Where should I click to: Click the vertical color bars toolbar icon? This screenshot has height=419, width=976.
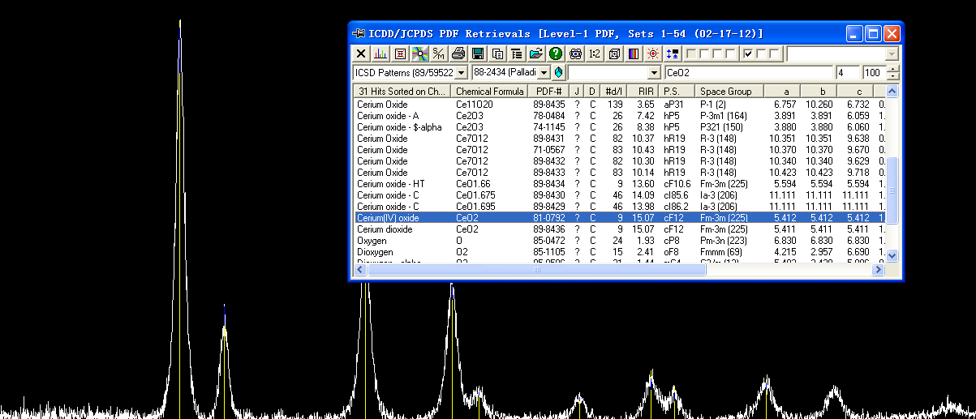click(x=634, y=53)
